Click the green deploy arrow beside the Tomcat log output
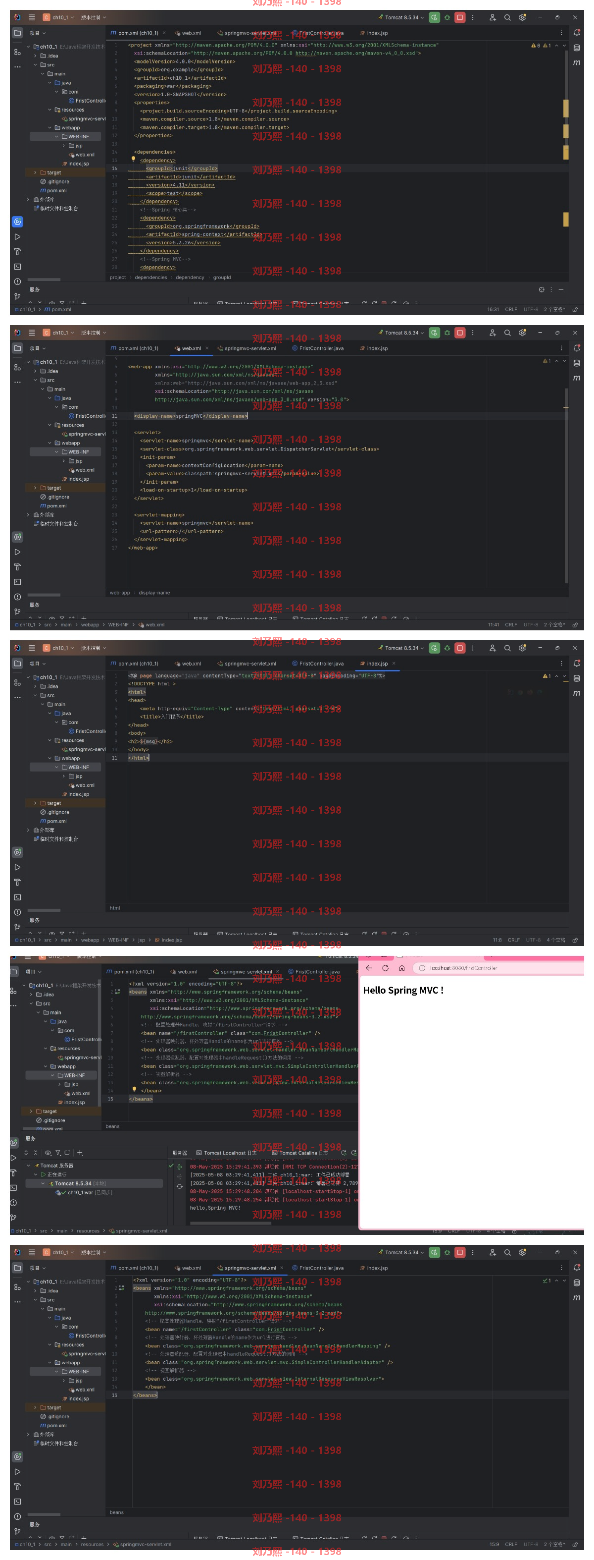The width and height of the screenshot is (594, 1560). click(x=180, y=1167)
